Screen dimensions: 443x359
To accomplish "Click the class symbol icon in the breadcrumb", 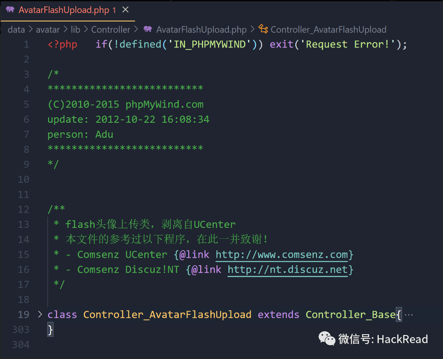I will (263, 29).
